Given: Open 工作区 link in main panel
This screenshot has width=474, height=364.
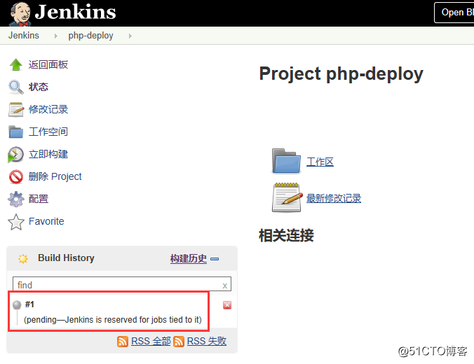Looking at the screenshot, I should [320, 162].
